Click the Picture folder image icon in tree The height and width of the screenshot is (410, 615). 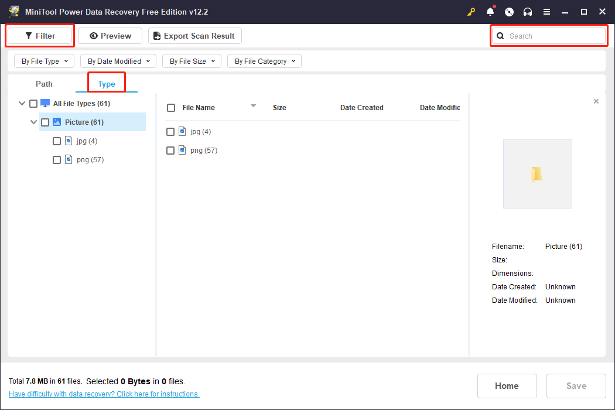57,122
